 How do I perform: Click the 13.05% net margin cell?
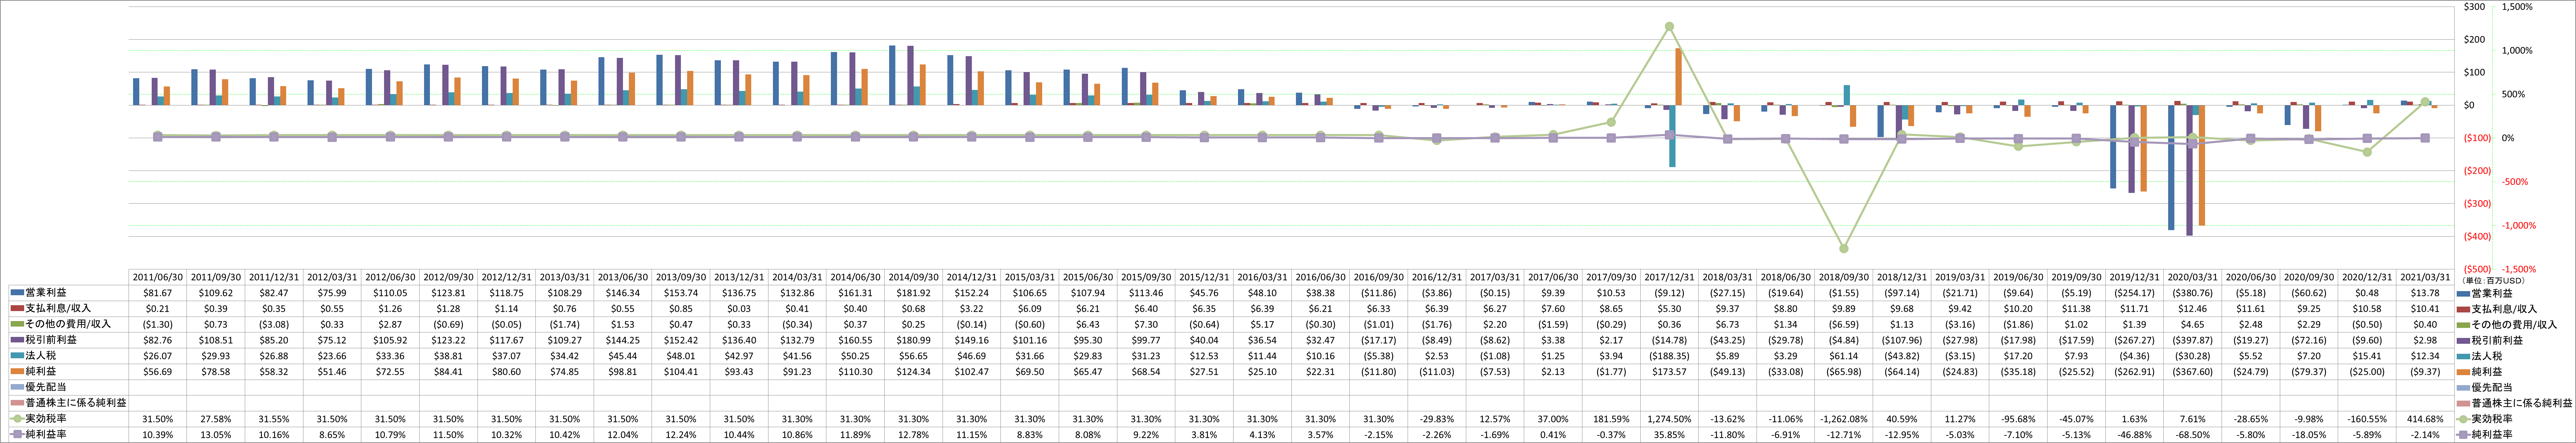point(216,435)
